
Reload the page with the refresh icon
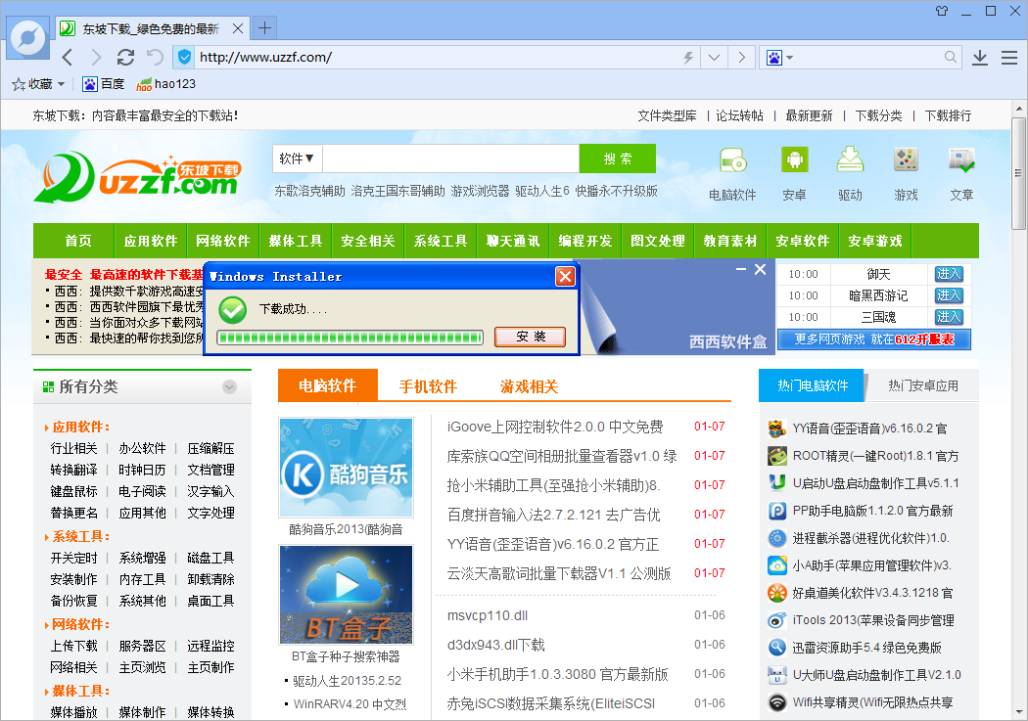(126, 58)
